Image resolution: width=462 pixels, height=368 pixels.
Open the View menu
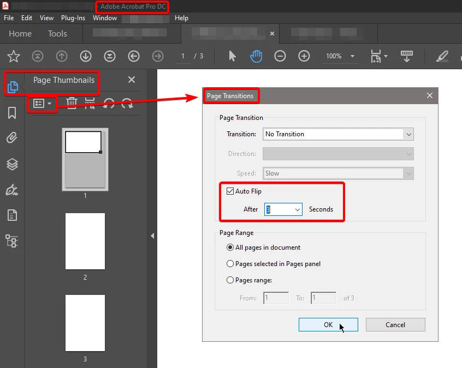(46, 18)
